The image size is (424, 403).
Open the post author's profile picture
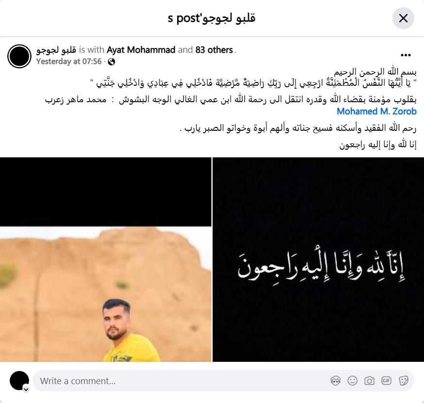[19, 56]
